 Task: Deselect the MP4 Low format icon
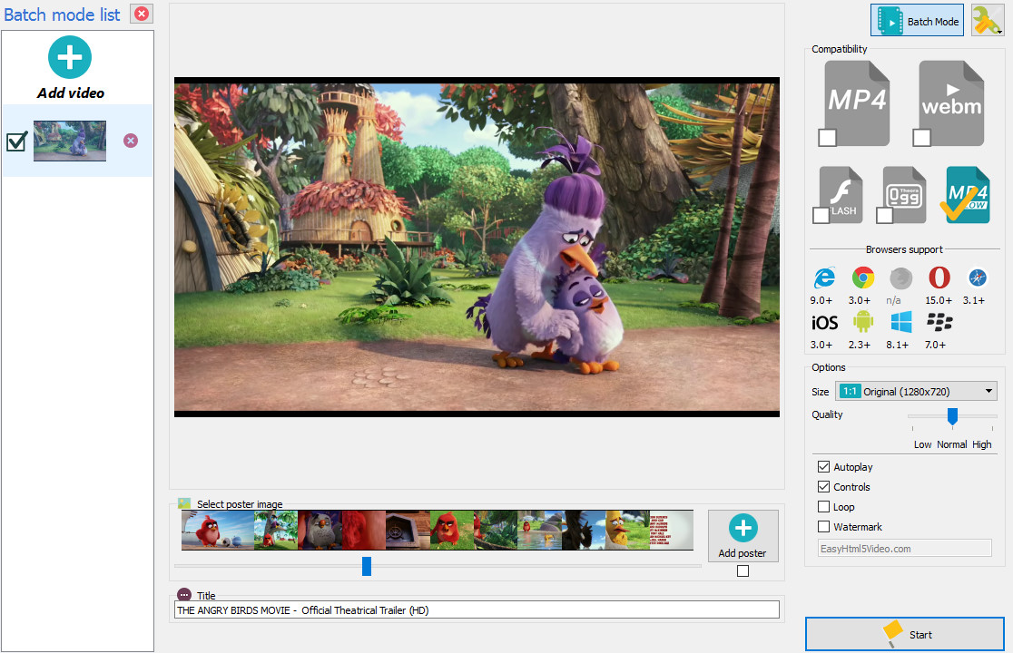968,195
